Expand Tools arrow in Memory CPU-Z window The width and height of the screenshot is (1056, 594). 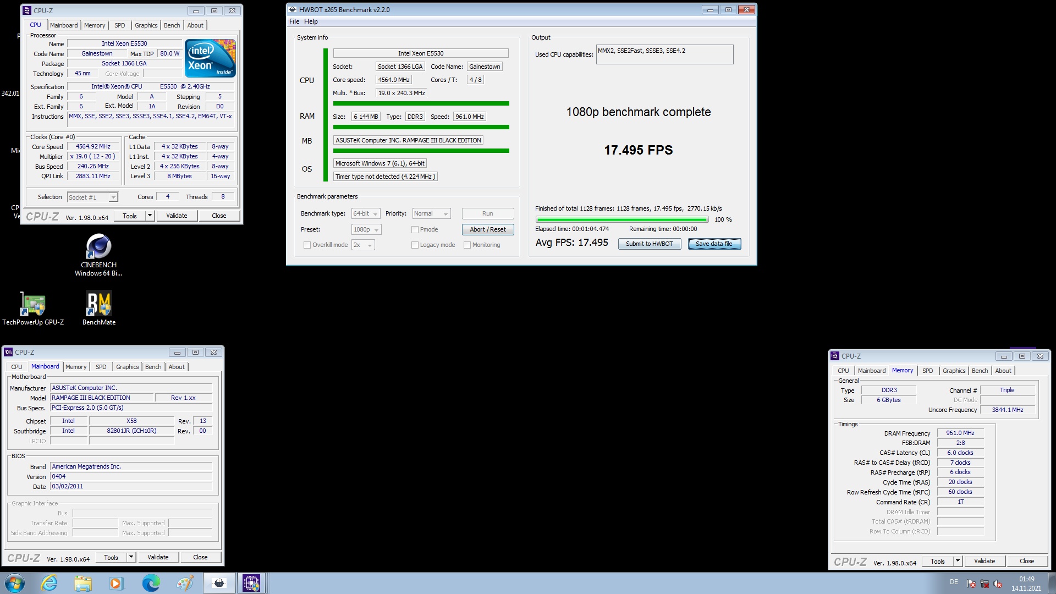pyautogui.click(x=958, y=561)
